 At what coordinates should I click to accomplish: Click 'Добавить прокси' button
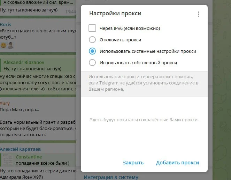[x=177, y=163]
